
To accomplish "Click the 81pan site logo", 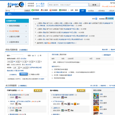I will 16,5.
